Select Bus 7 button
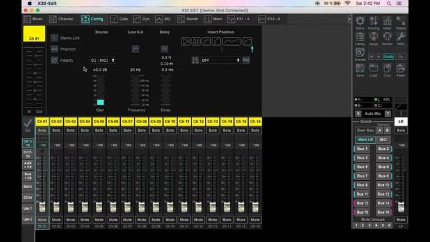Image resolution: width=430 pixels, height=242 pixels. pyautogui.click(x=362, y=176)
